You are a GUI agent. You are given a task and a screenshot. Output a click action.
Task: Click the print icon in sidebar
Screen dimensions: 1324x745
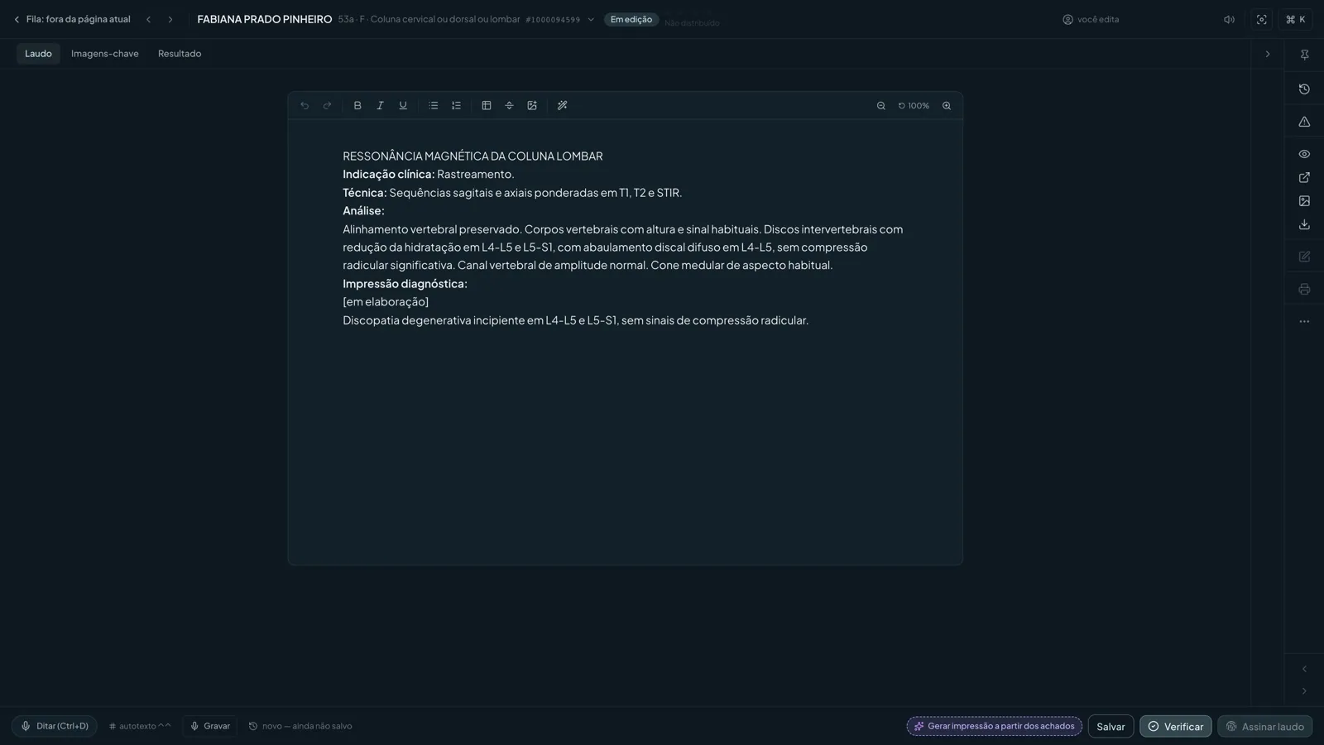point(1304,290)
